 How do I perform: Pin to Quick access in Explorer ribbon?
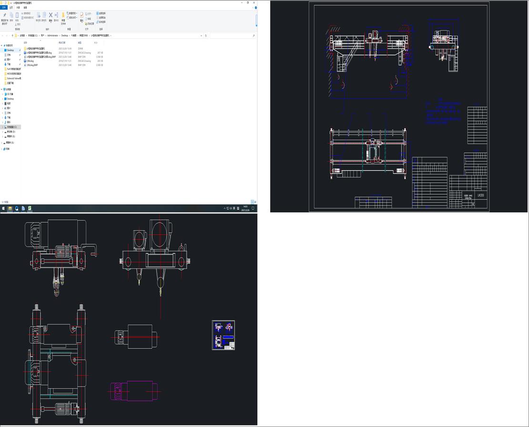pyautogui.click(x=5, y=18)
